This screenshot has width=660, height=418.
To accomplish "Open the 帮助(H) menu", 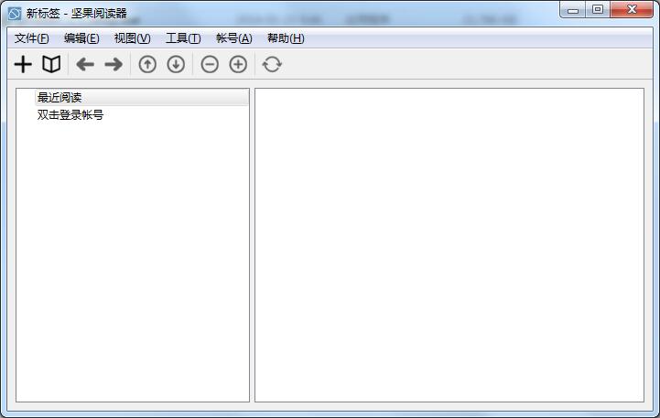I will (286, 38).
